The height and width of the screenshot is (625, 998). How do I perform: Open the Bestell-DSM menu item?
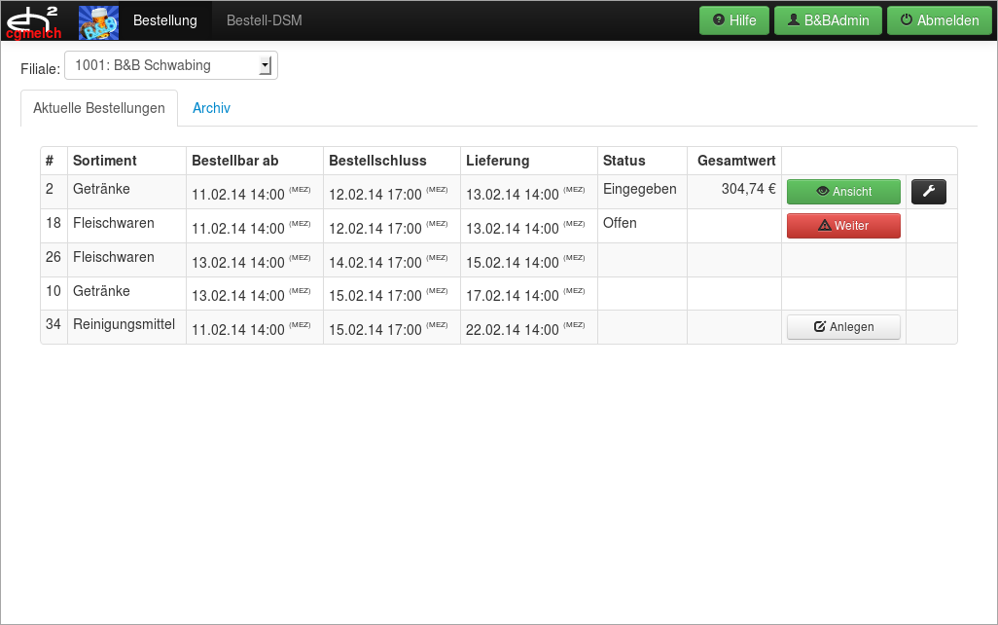pos(265,20)
